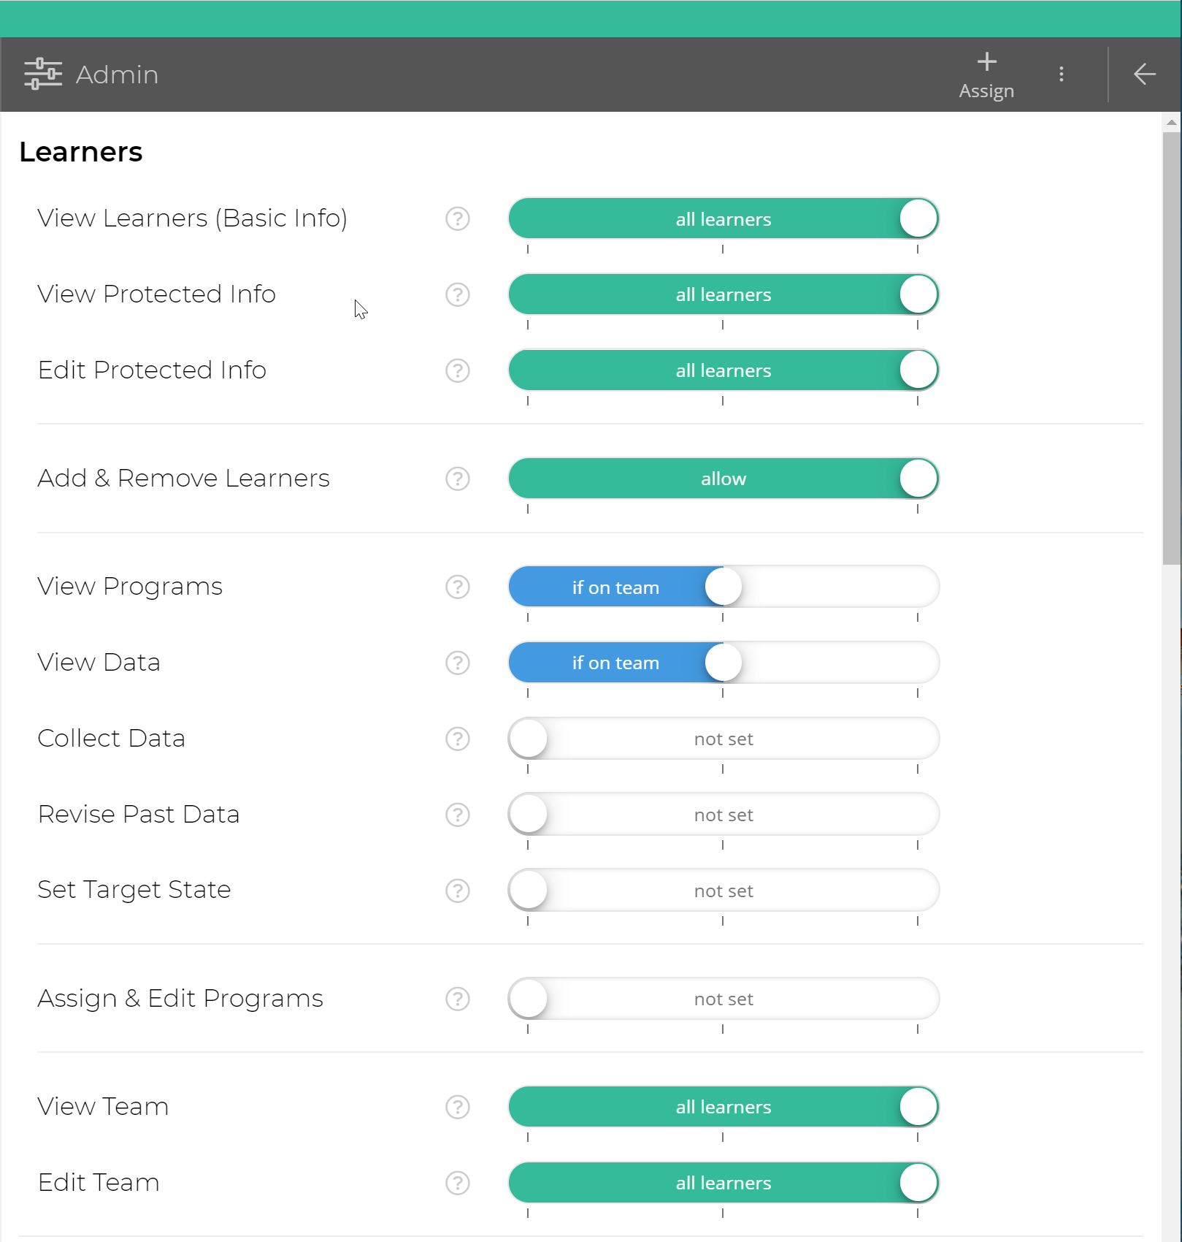Image resolution: width=1182 pixels, height=1242 pixels.
Task: Show help for View Data
Action: pyautogui.click(x=457, y=663)
